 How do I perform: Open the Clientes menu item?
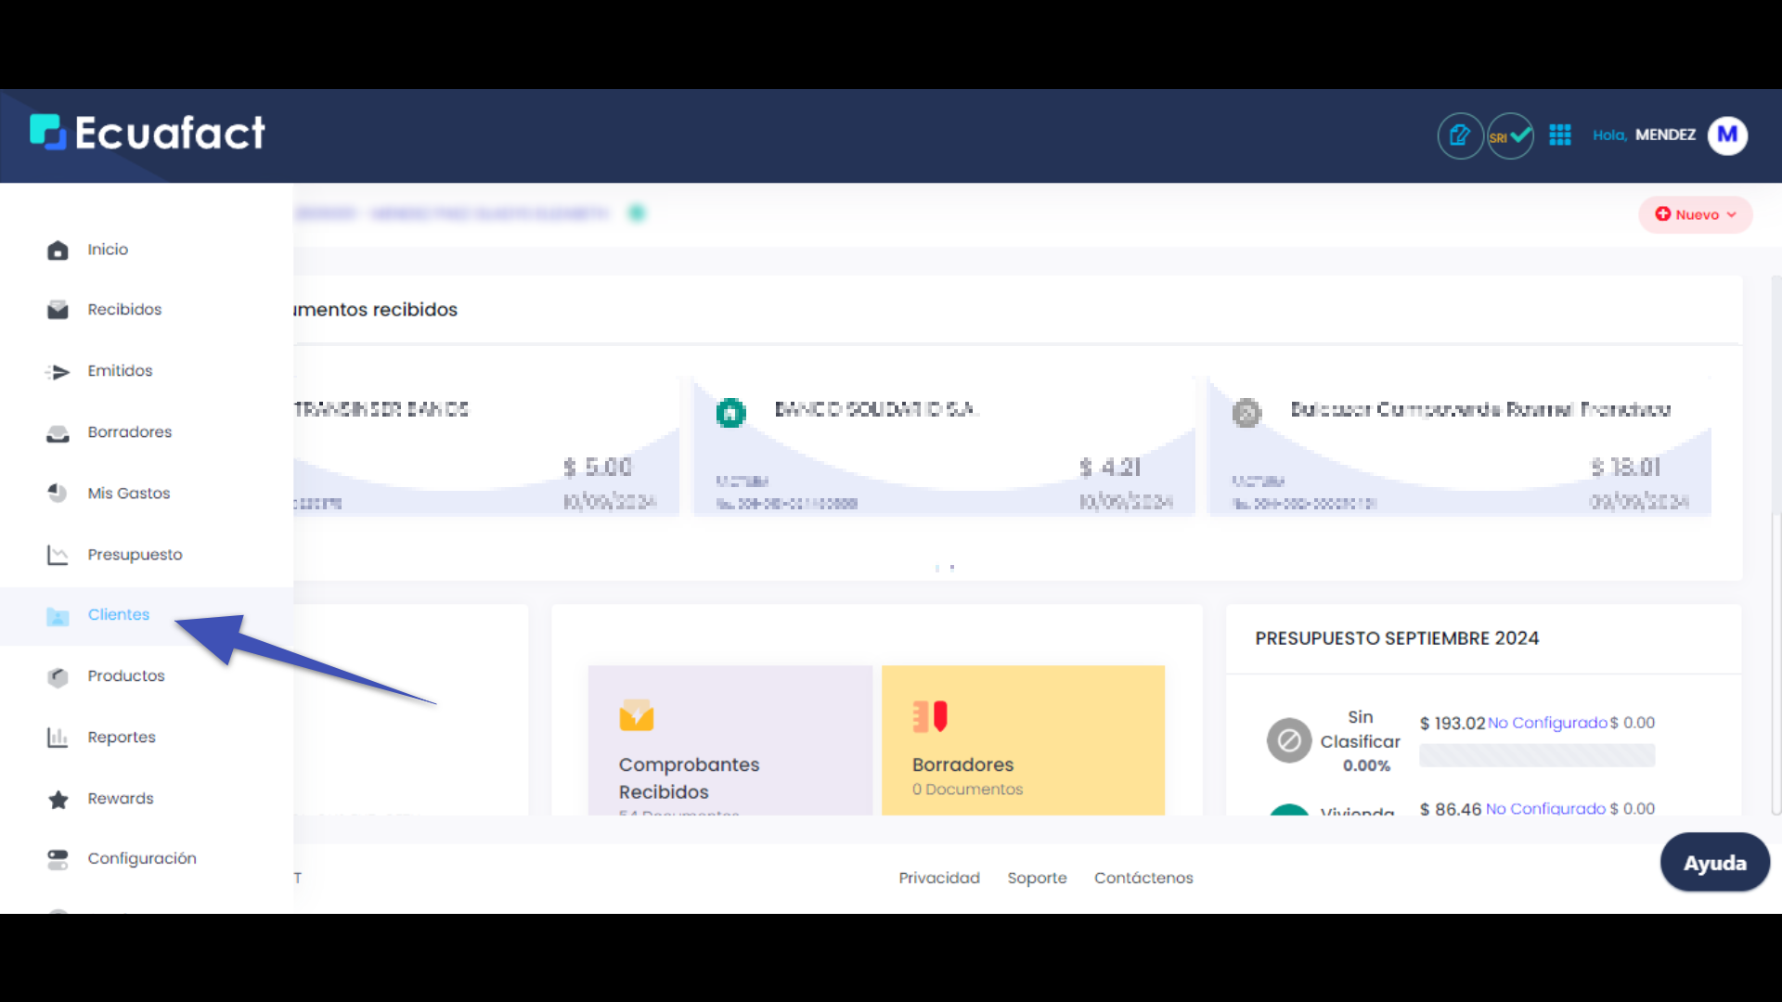click(x=118, y=614)
